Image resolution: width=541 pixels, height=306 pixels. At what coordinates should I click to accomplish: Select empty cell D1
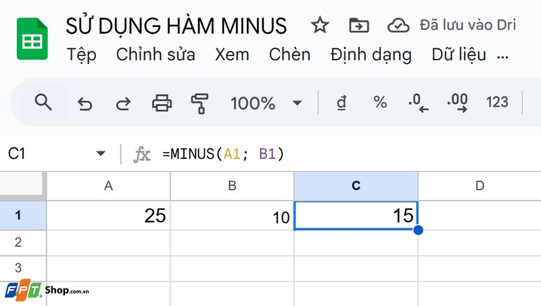coord(479,215)
